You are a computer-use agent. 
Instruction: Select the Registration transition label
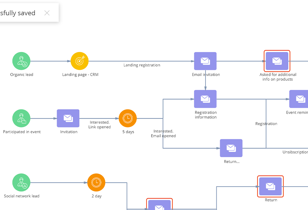click(266, 124)
